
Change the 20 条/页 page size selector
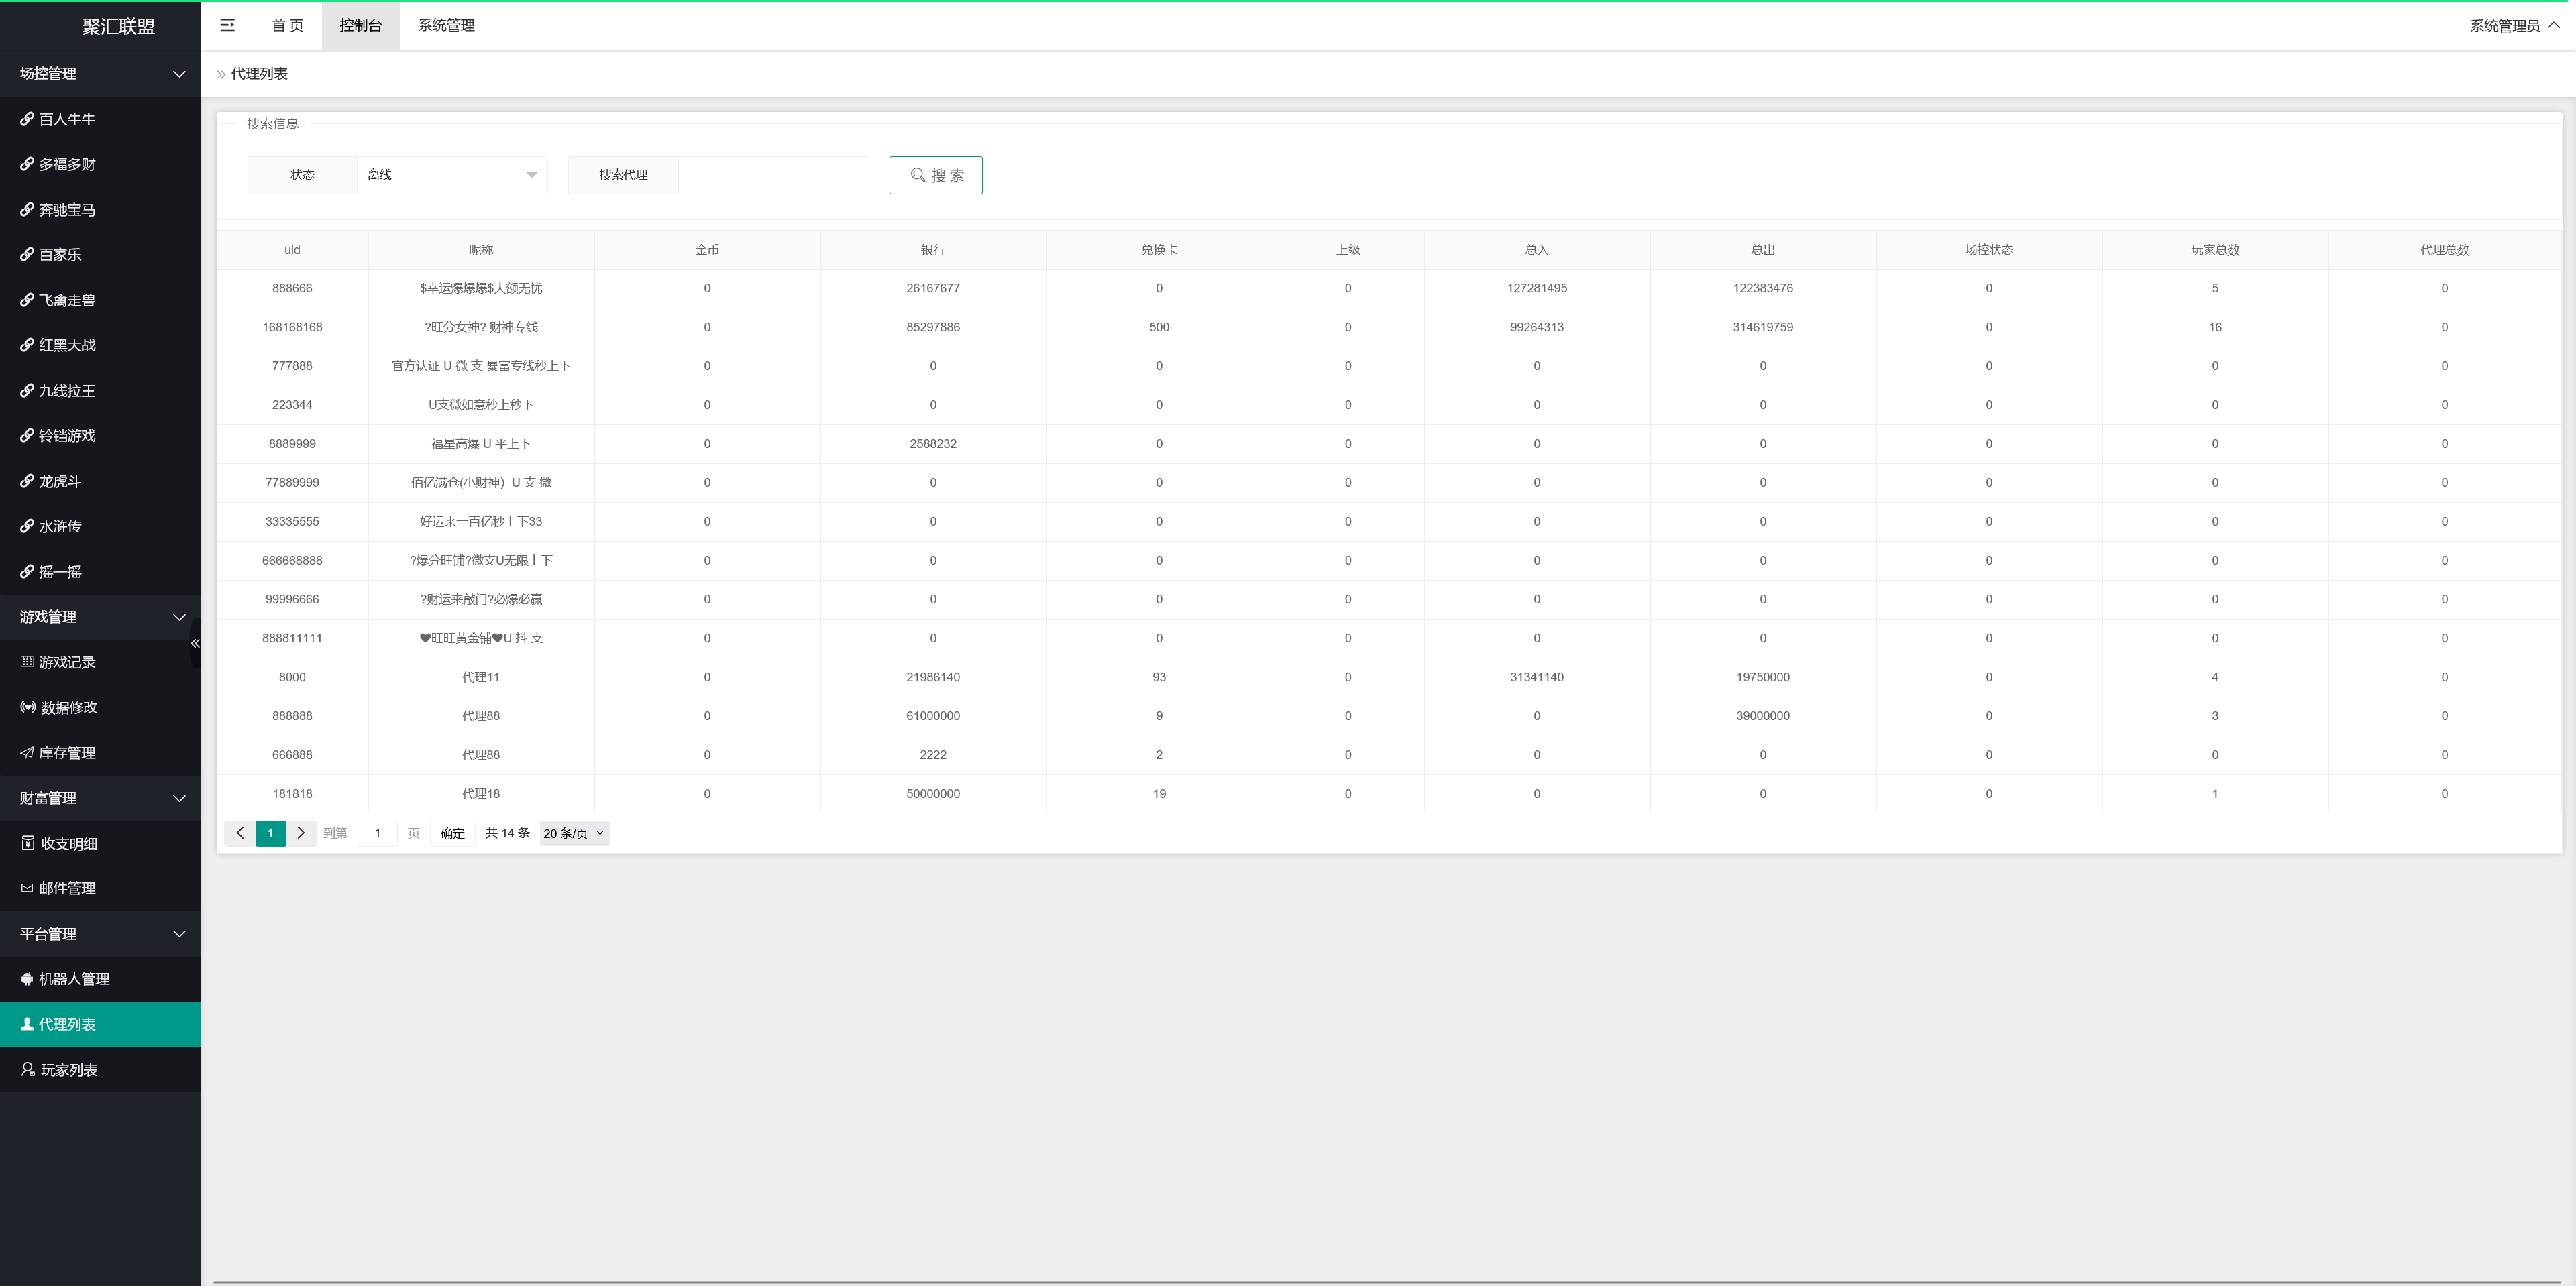click(574, 833)
